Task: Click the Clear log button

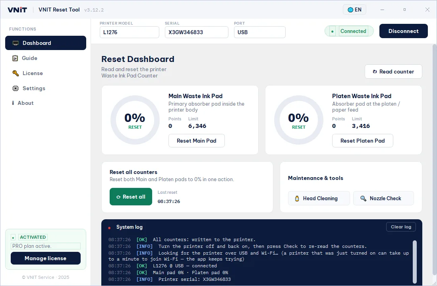Action: point(401,227)
